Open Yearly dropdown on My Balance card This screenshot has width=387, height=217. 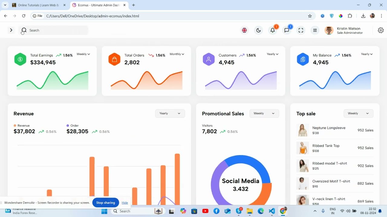(367, 54)
